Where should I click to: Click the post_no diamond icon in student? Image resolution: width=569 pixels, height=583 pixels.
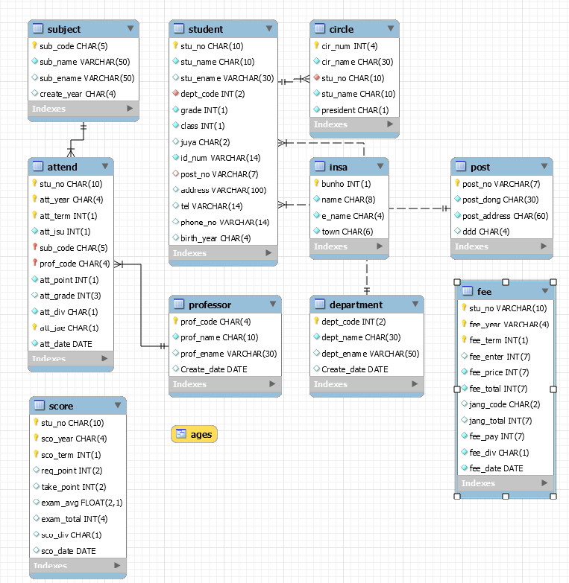click(176, 173)
